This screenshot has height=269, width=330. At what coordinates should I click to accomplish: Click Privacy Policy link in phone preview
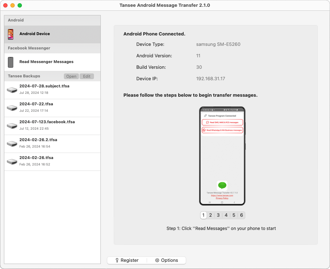click(x=222, y=198)
